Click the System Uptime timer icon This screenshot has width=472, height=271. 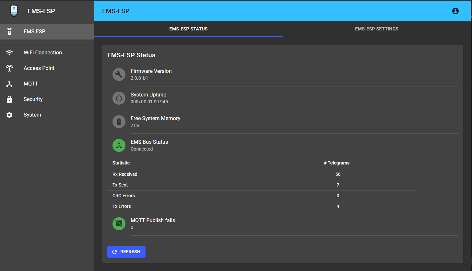119,98
